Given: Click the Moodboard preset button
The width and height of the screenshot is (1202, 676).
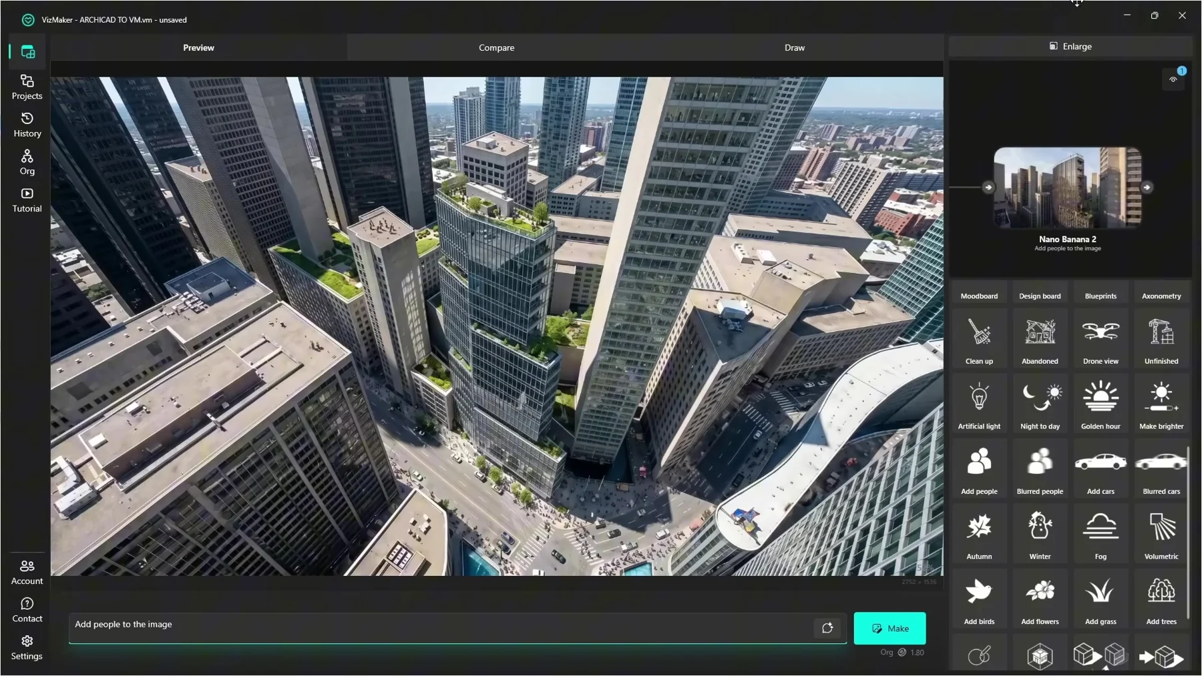Looking at the screenshot, I should pos(979,296).
